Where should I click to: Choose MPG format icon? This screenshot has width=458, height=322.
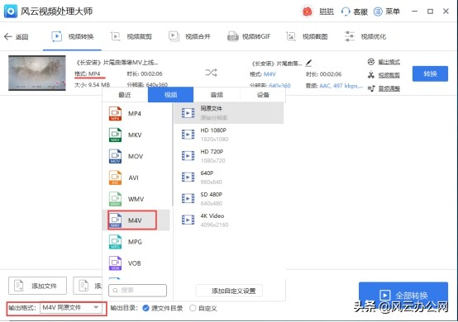pos(115,242)
